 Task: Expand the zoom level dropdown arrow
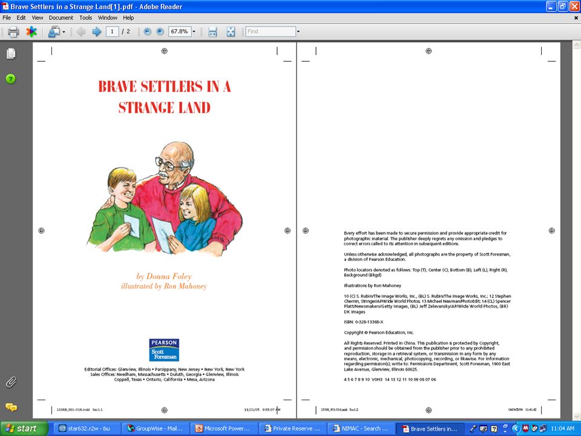[194, 31]
